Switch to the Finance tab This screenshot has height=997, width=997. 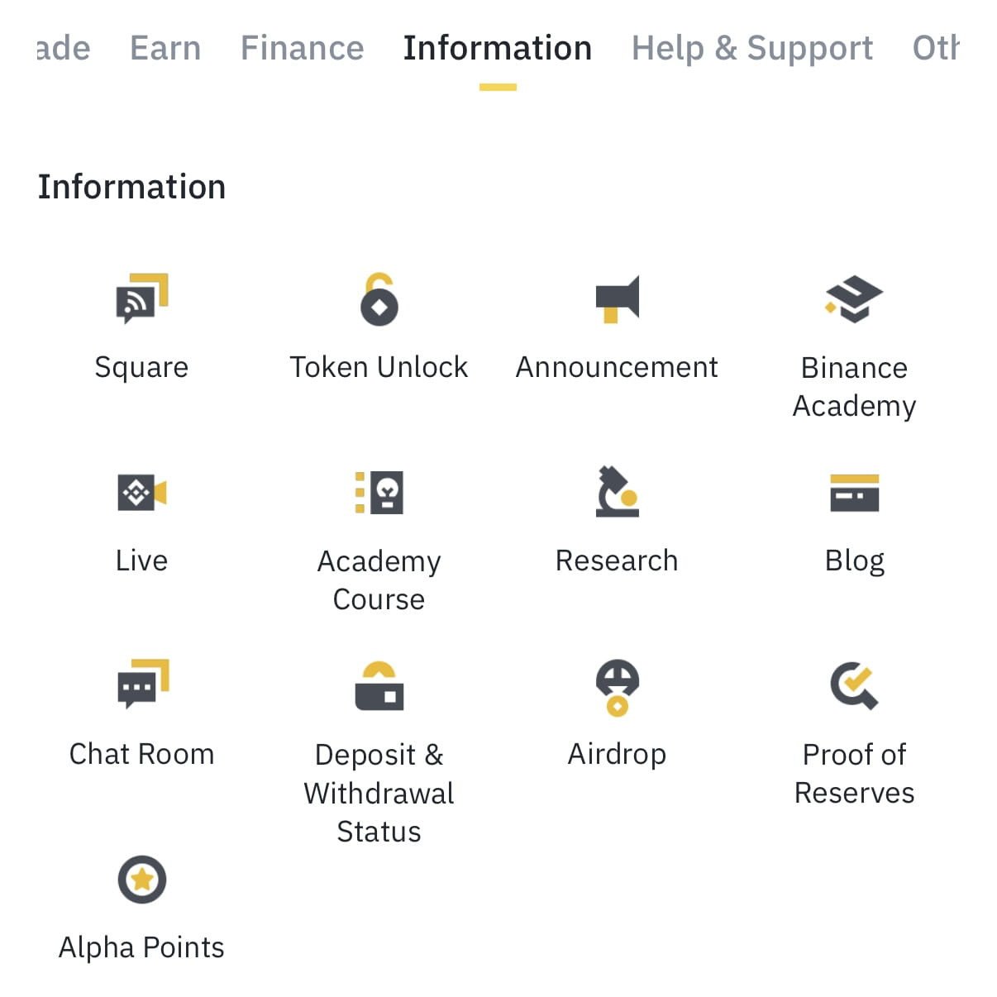click(x=302, y=48)
